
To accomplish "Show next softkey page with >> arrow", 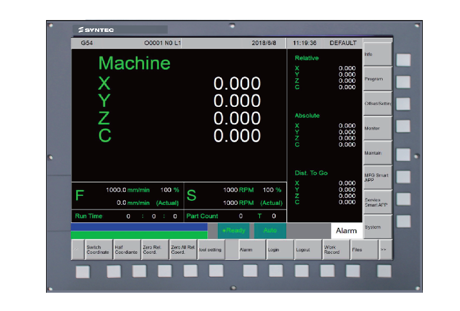I will click(x=384, y=250).
